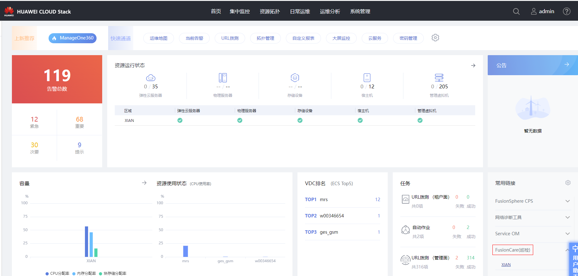Click the 自动作业 task icon
This screenshot has height=276, width=578.
click(406, 230)
